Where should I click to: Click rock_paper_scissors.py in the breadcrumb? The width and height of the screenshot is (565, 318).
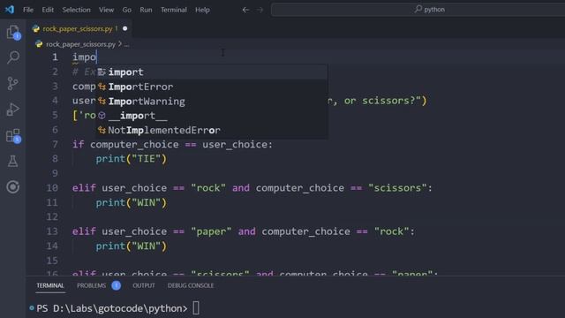pos(80,44)
